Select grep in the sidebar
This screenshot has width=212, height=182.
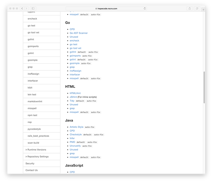42,67
